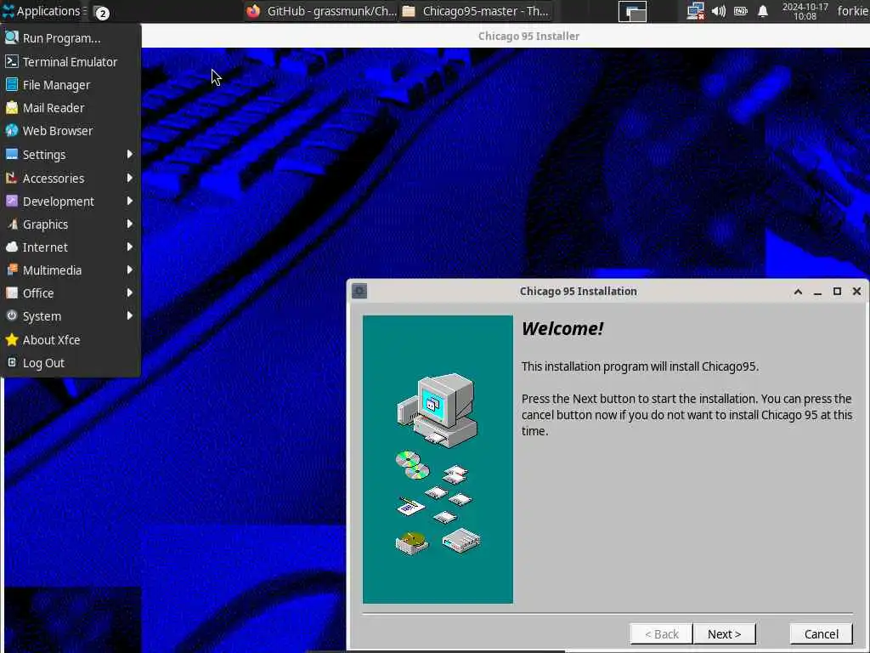The height and width of the screenshot is (653, 870).
Task: Click the Accessories category icon
Action: [12, 179]
